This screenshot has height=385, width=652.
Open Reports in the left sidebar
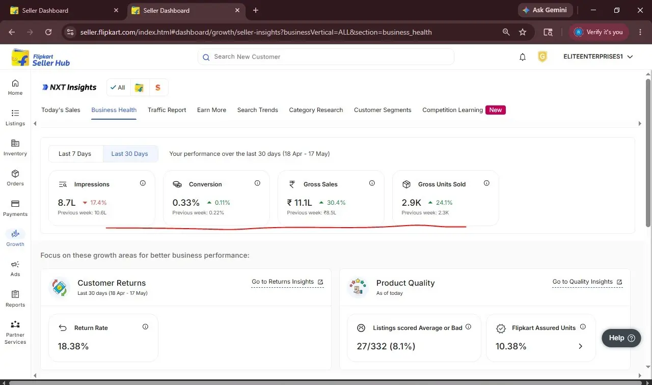(x=15, y=299)
